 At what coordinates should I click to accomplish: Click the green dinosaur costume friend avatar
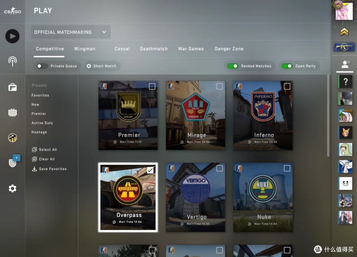(345, 149)
